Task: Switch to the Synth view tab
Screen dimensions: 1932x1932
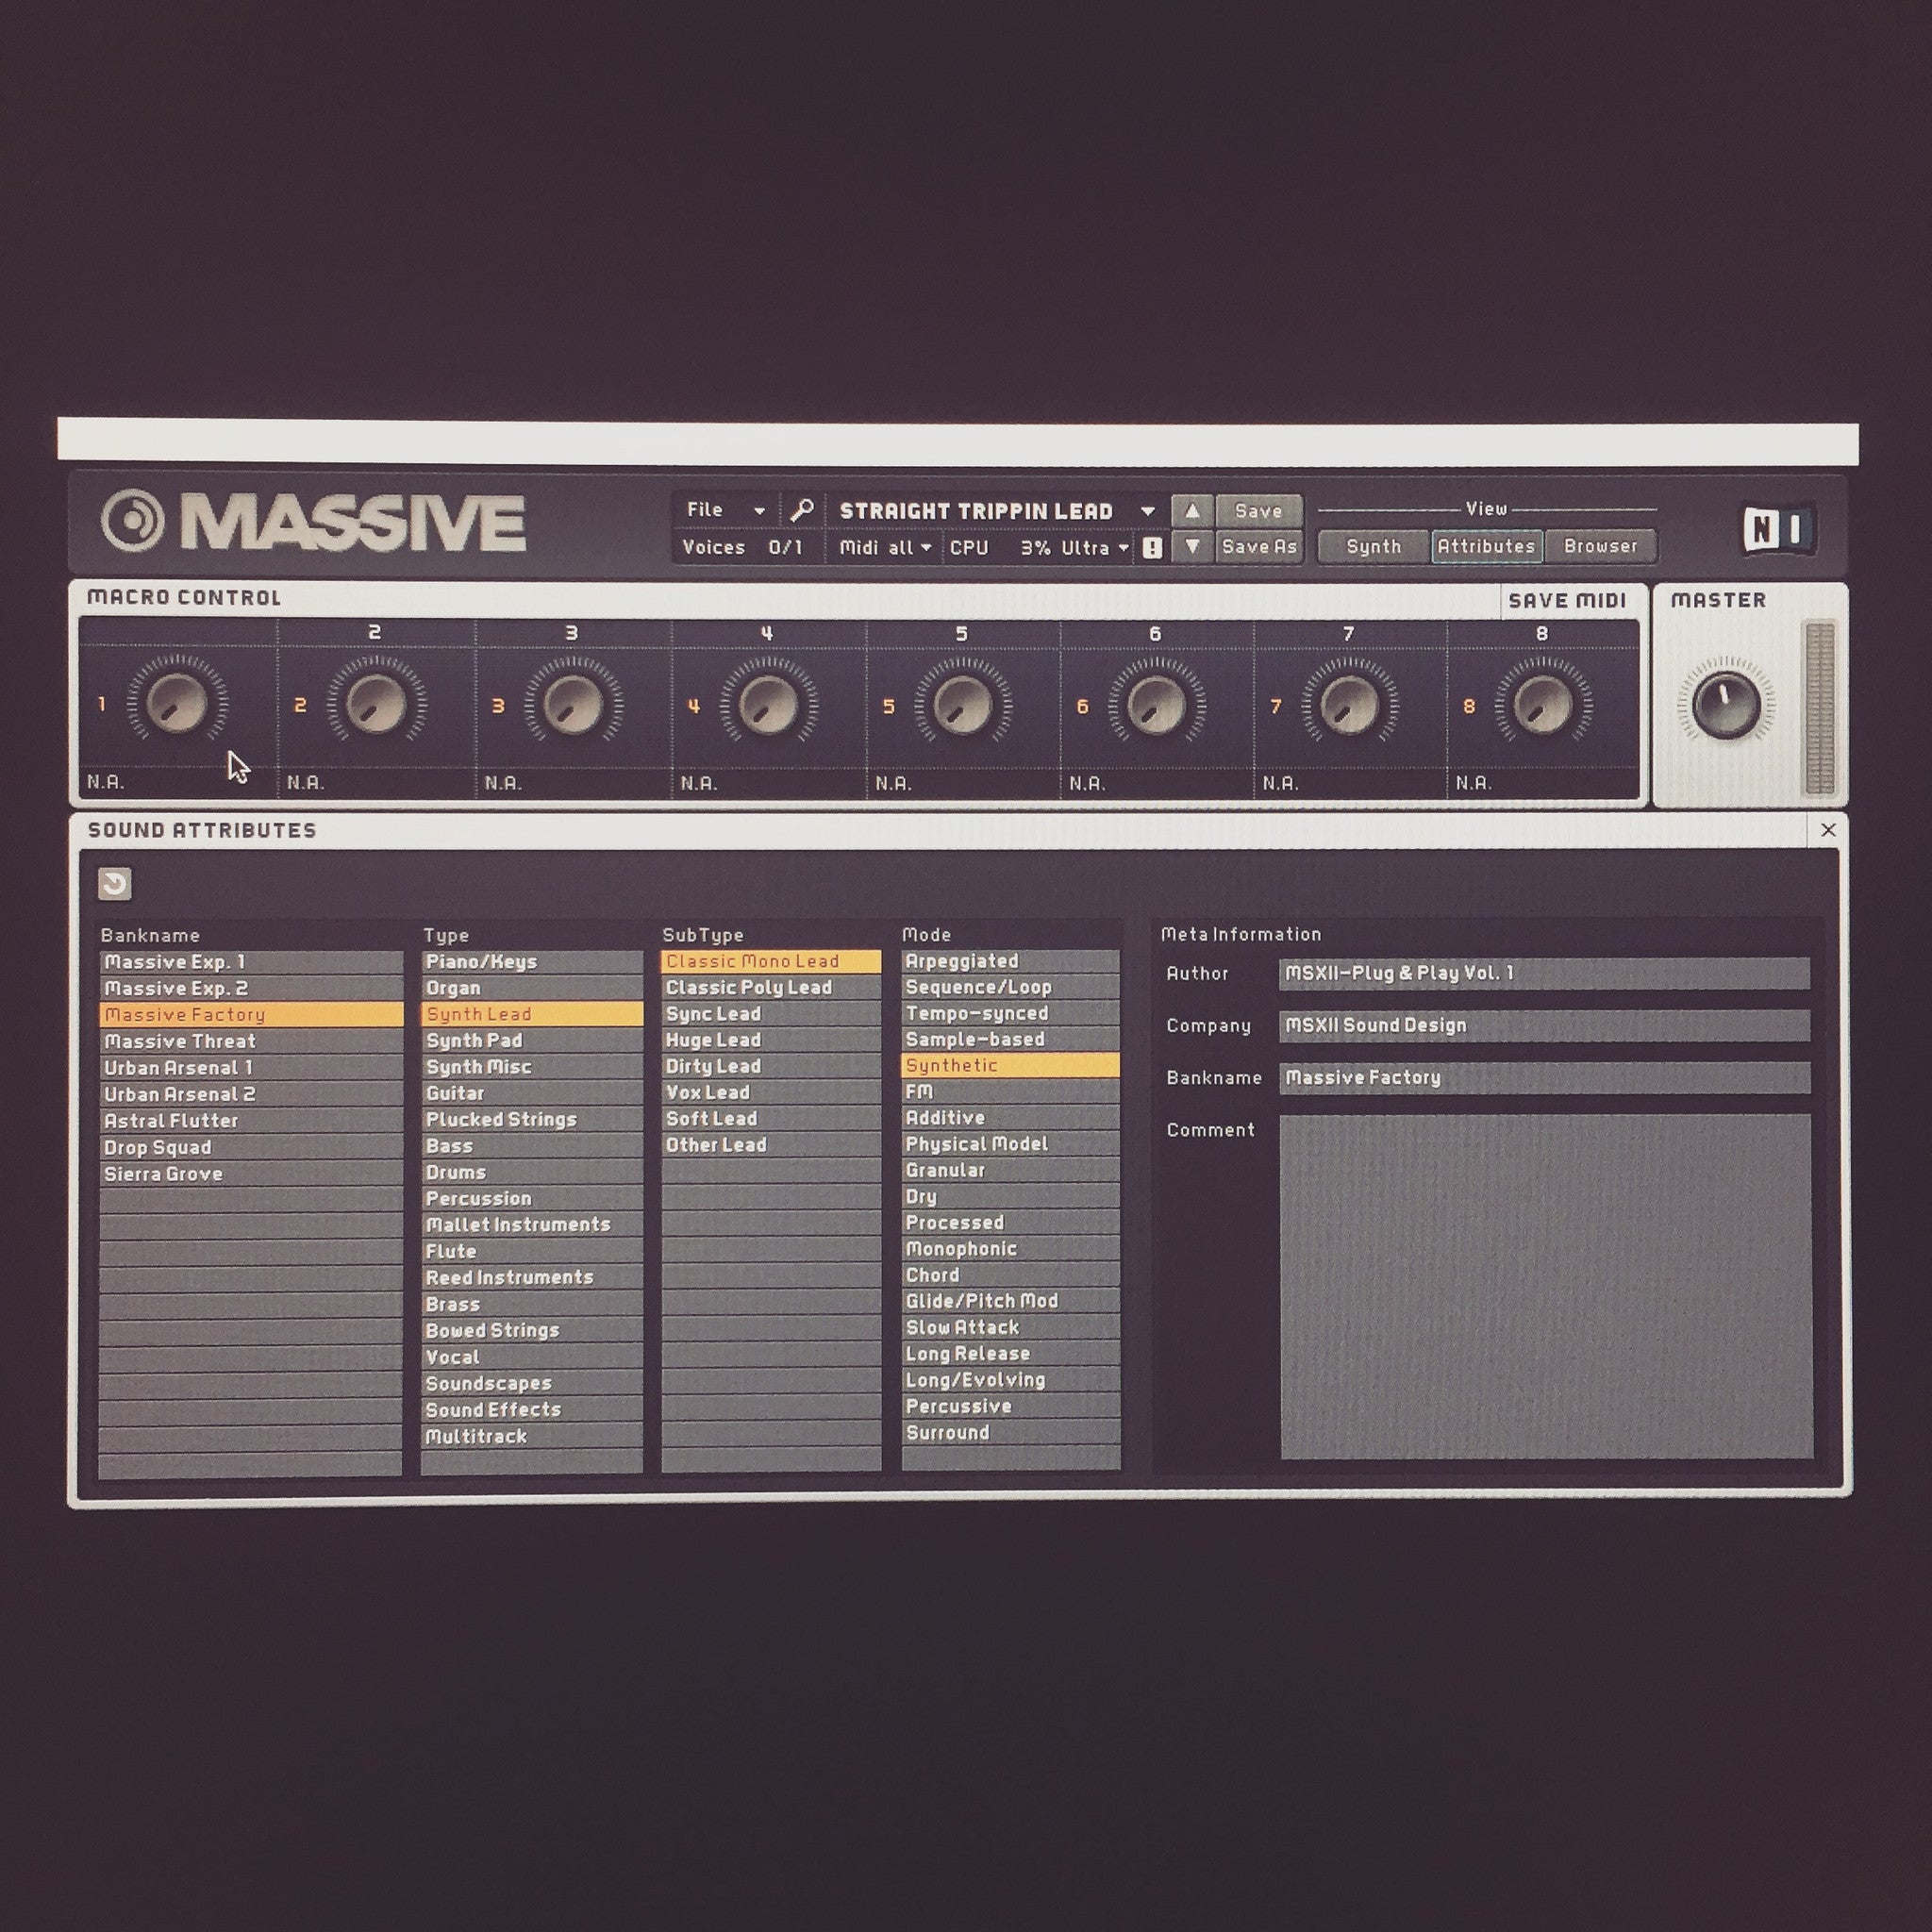Action: click(x=1373, y=547)
